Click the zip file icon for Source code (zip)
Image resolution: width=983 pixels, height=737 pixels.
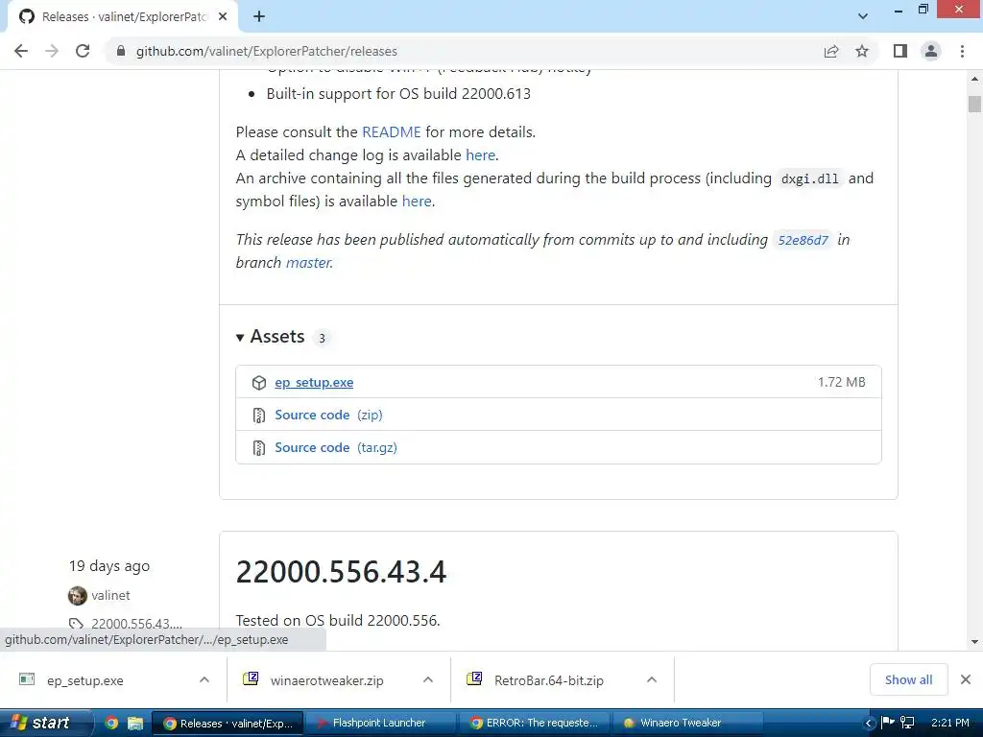tap(259, 415)
